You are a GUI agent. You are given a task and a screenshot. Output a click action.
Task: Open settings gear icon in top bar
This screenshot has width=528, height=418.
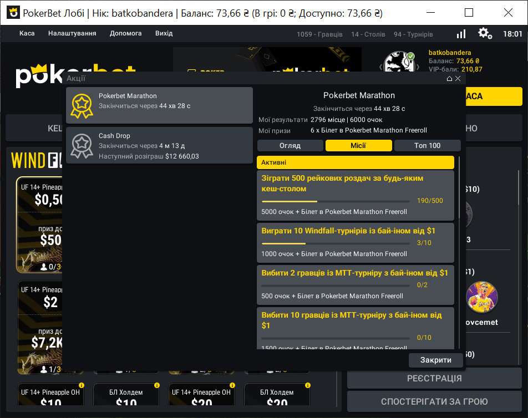click(485, 34)
